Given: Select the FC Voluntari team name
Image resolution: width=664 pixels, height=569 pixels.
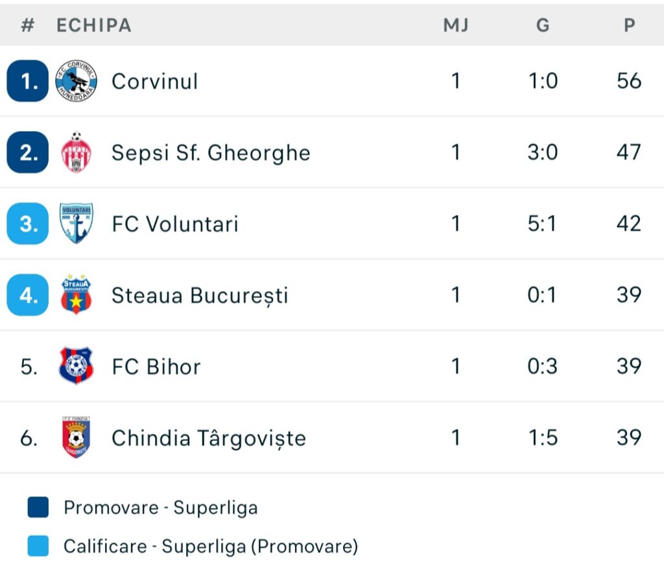Looking at the screenshot, I should tap(175, 224).
